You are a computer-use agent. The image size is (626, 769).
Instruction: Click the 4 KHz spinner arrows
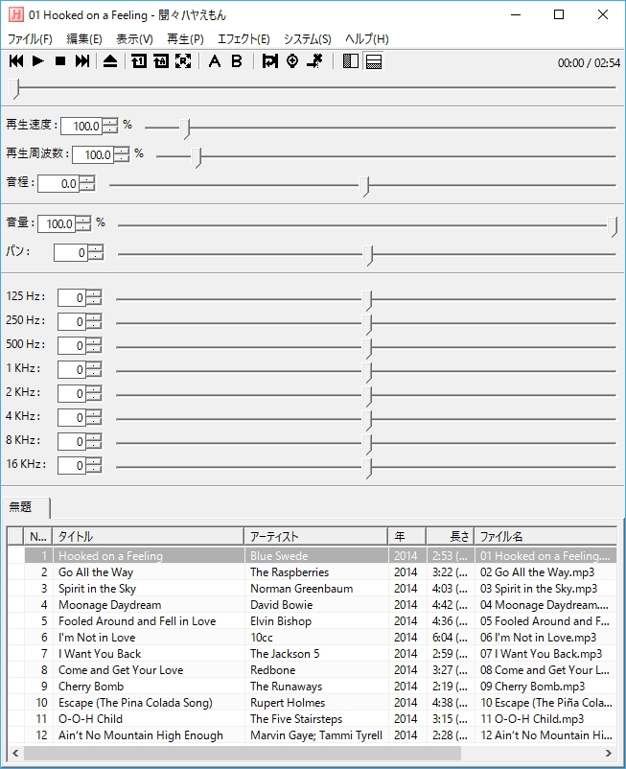tap(94, 418)
